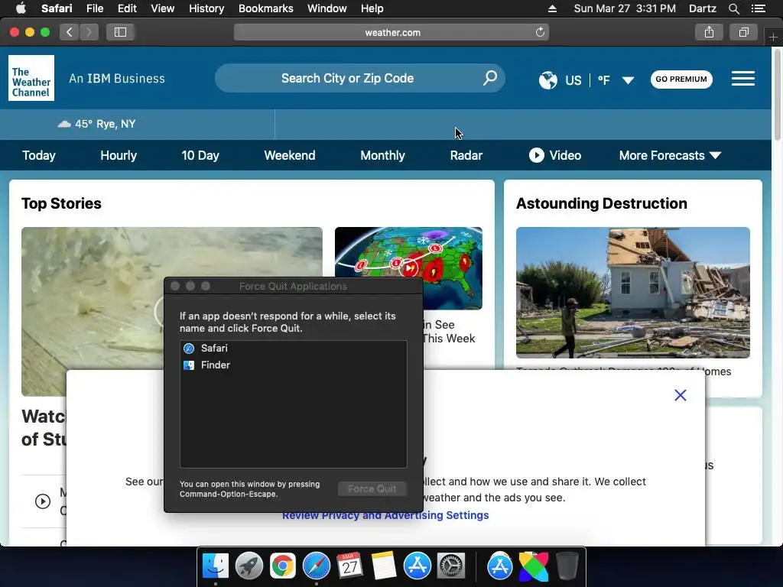Click Safari compass in the Dock
Screen dimensions: 783x587
pos(317,566)
